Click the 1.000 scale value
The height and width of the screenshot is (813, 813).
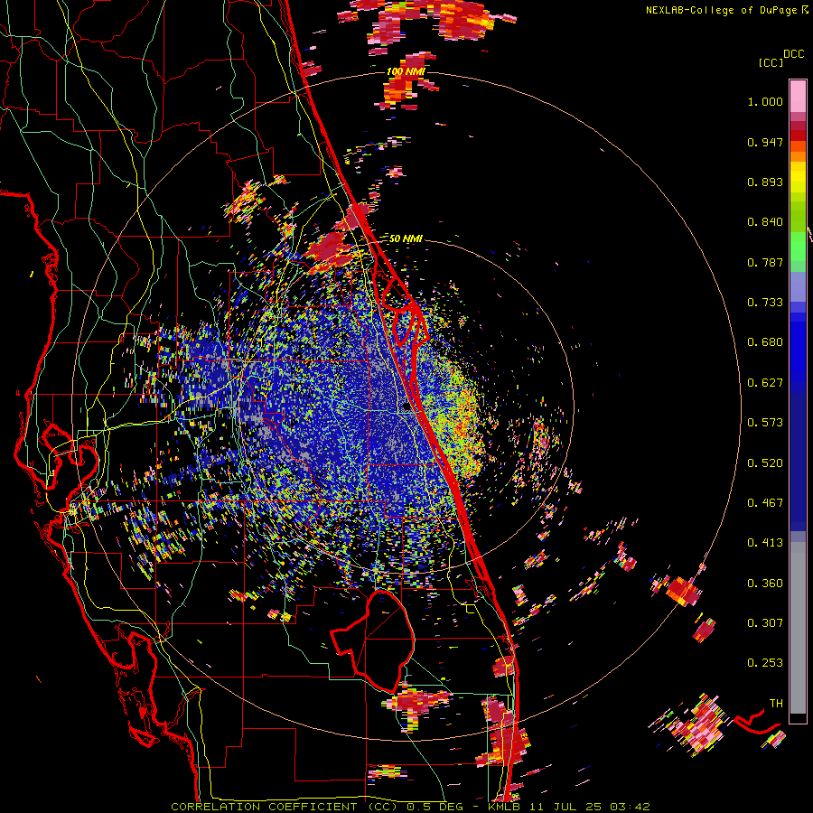[x=765, y=101]
